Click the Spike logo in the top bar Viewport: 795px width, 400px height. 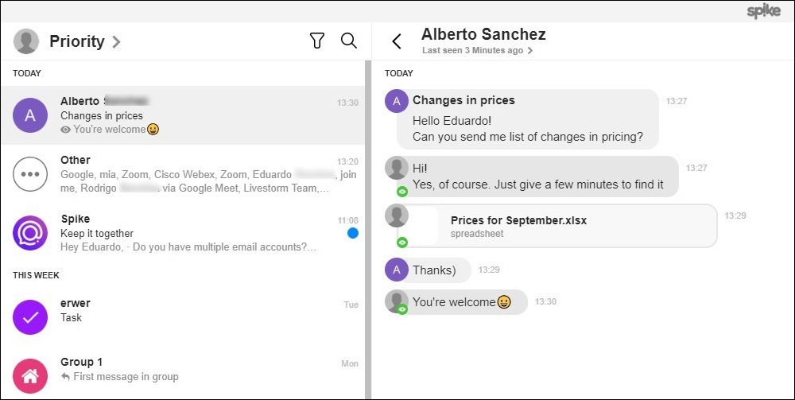pos(763,11)
